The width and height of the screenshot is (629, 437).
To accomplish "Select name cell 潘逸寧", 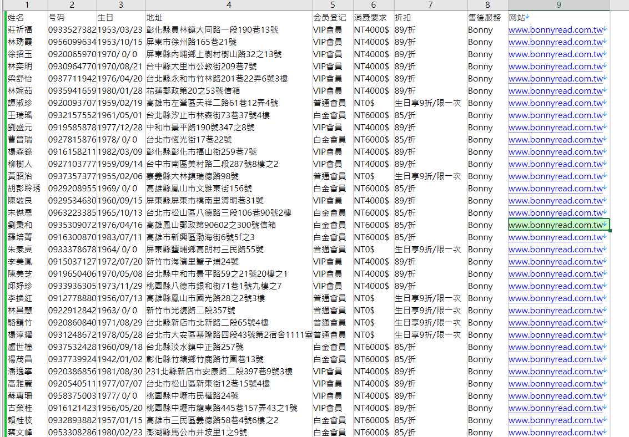I will tap(27, 372).
